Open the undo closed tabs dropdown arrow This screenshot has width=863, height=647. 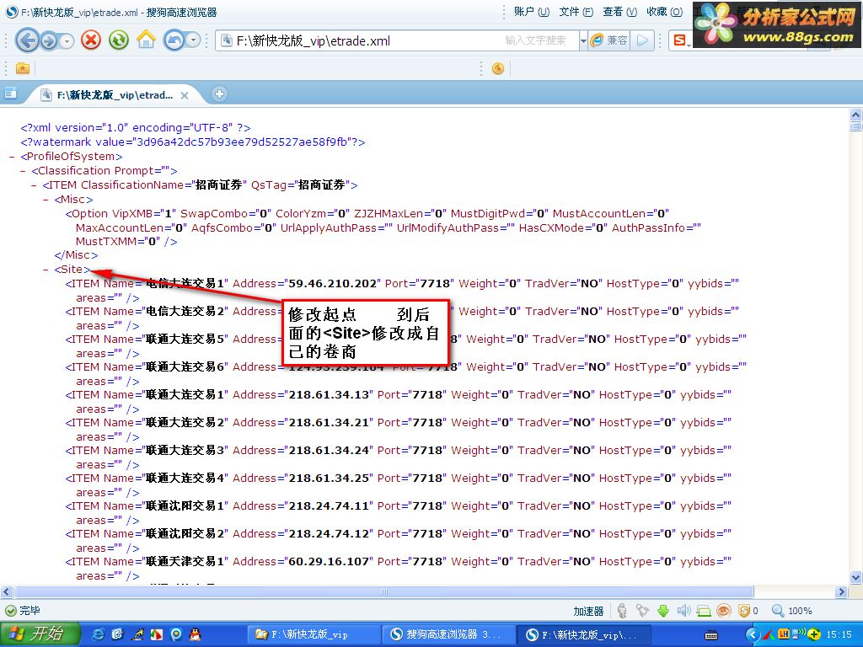[193, 40]
